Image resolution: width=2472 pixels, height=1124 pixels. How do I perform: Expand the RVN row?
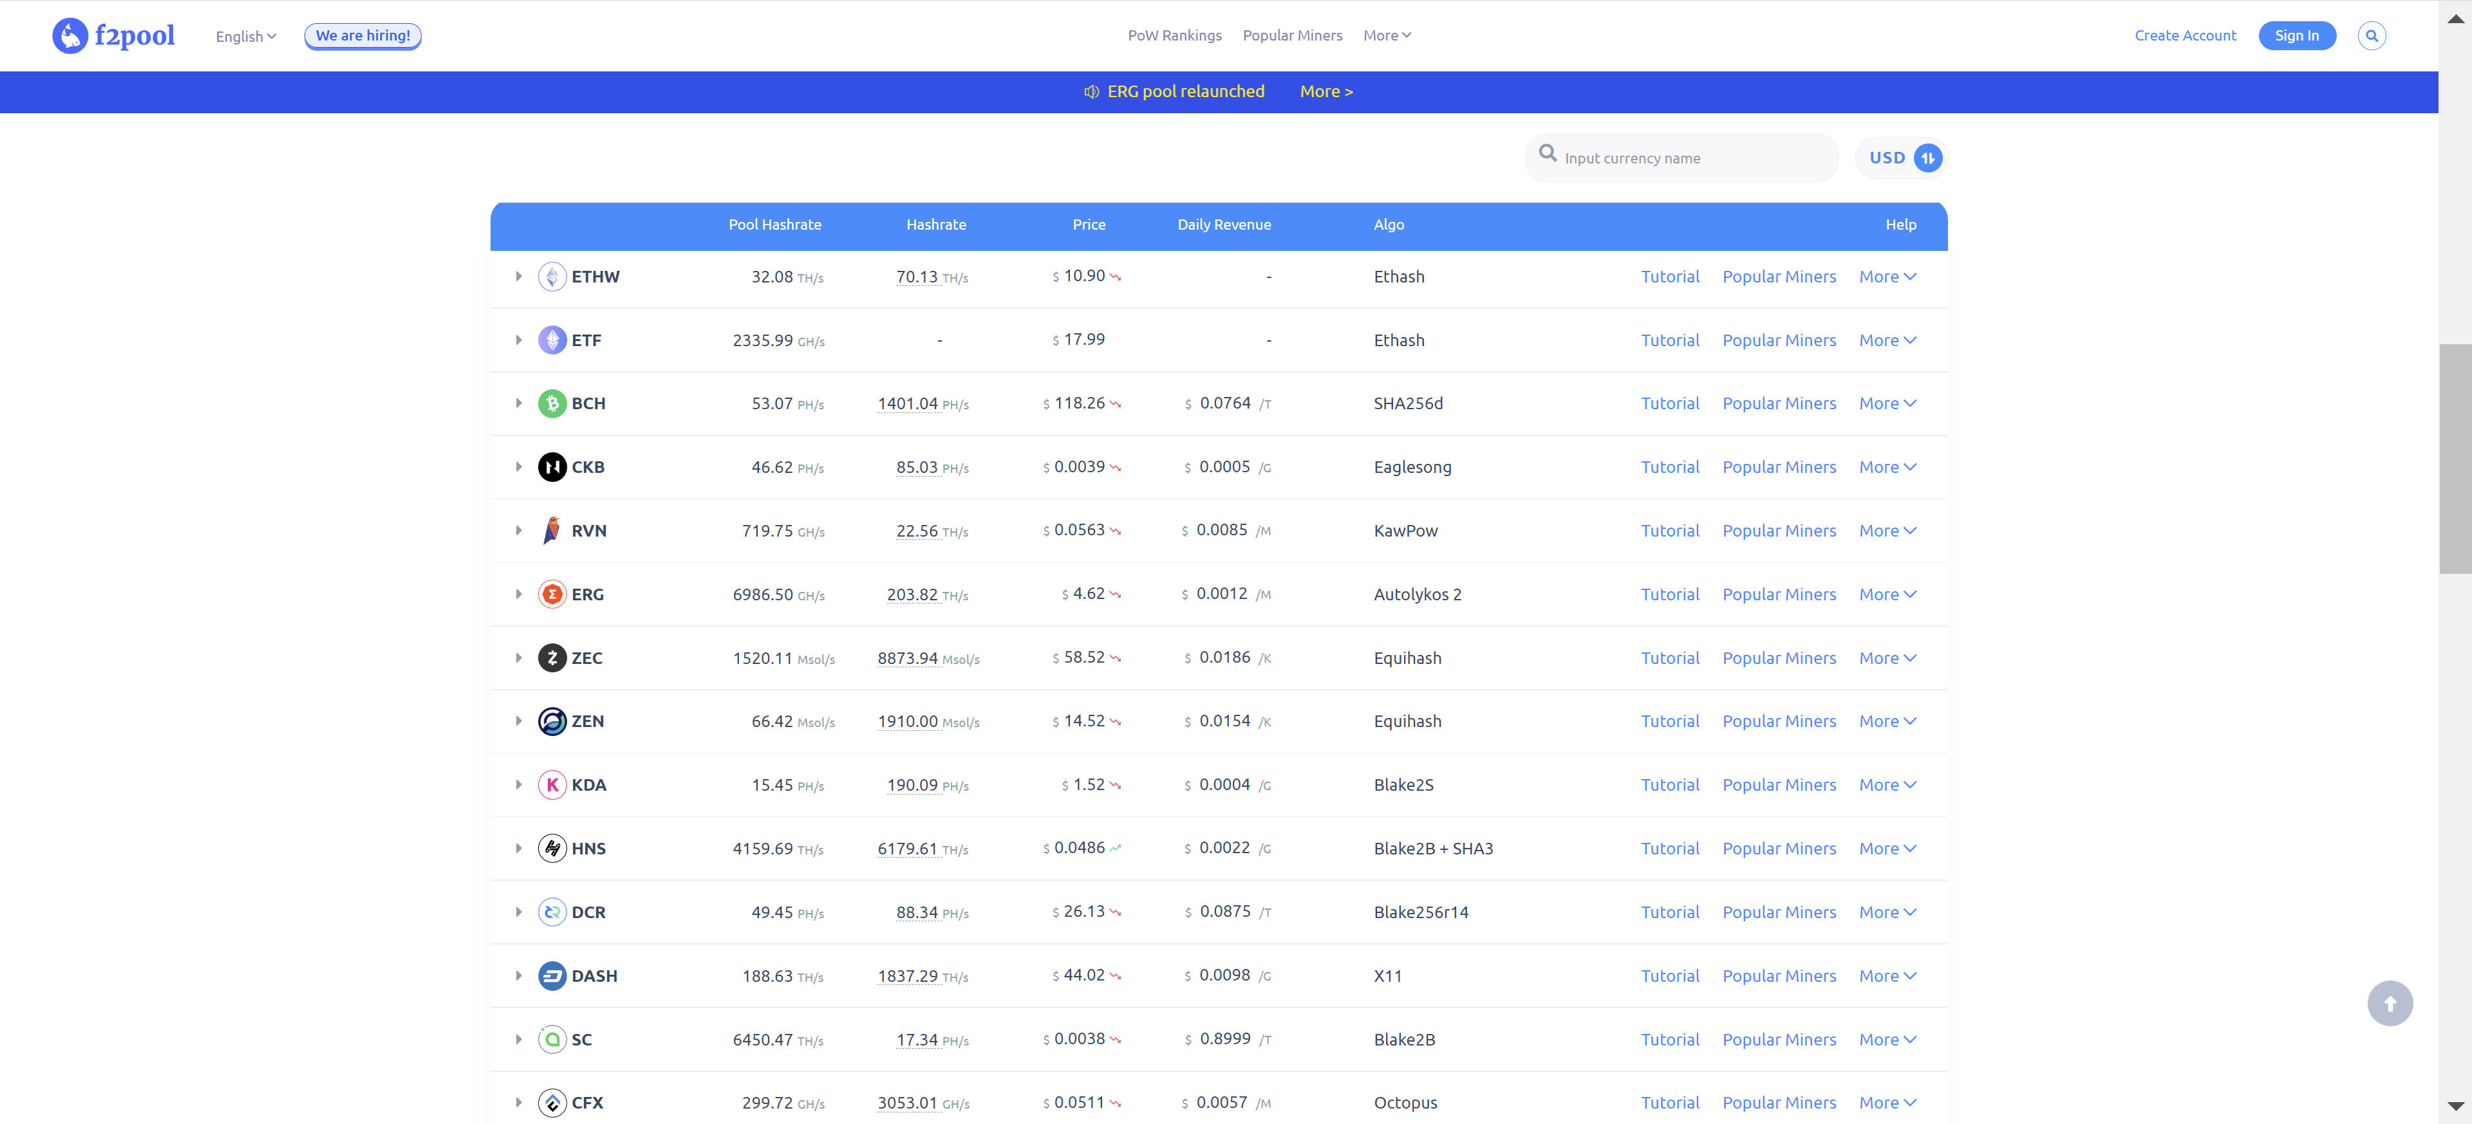[x=518, y=530]
